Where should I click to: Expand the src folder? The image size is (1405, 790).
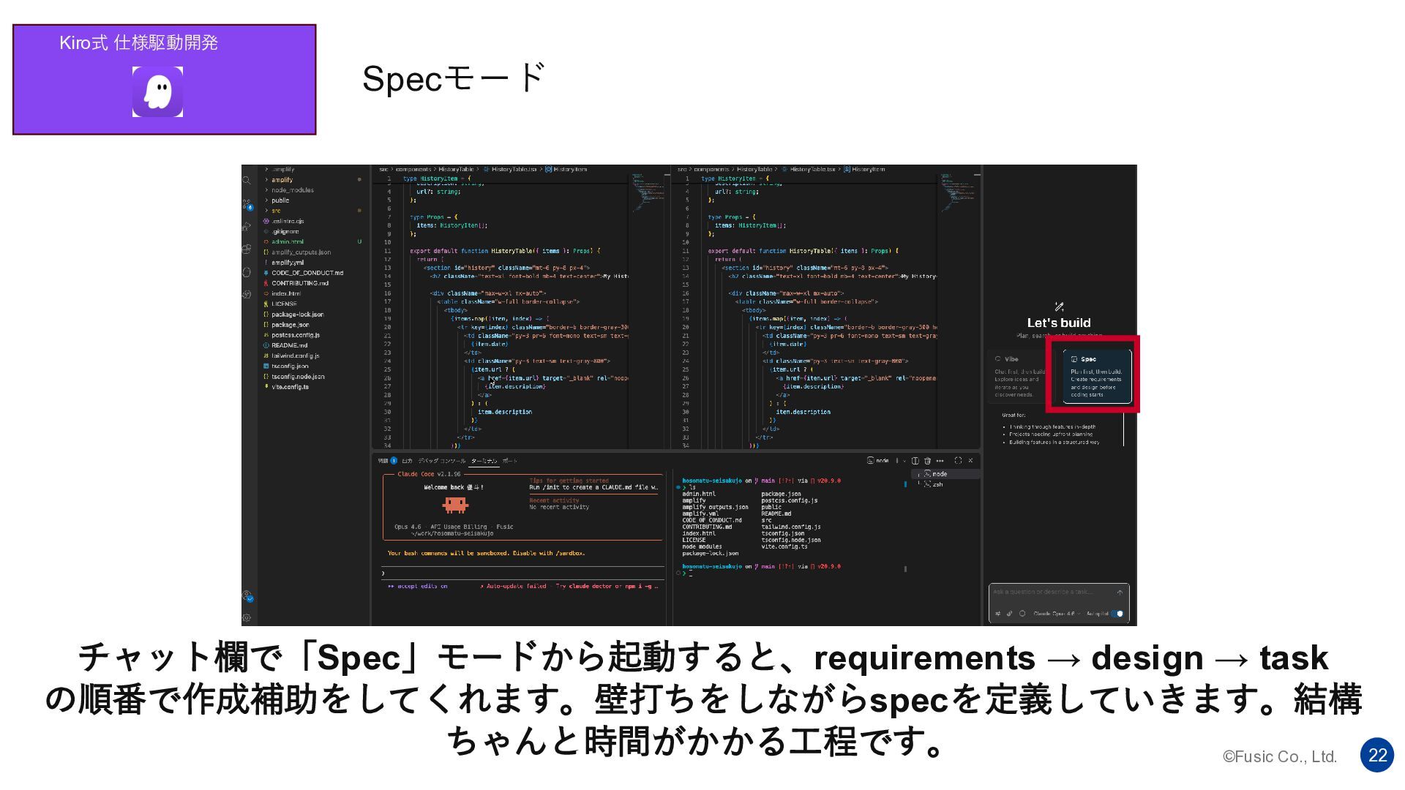pos(276,211)
